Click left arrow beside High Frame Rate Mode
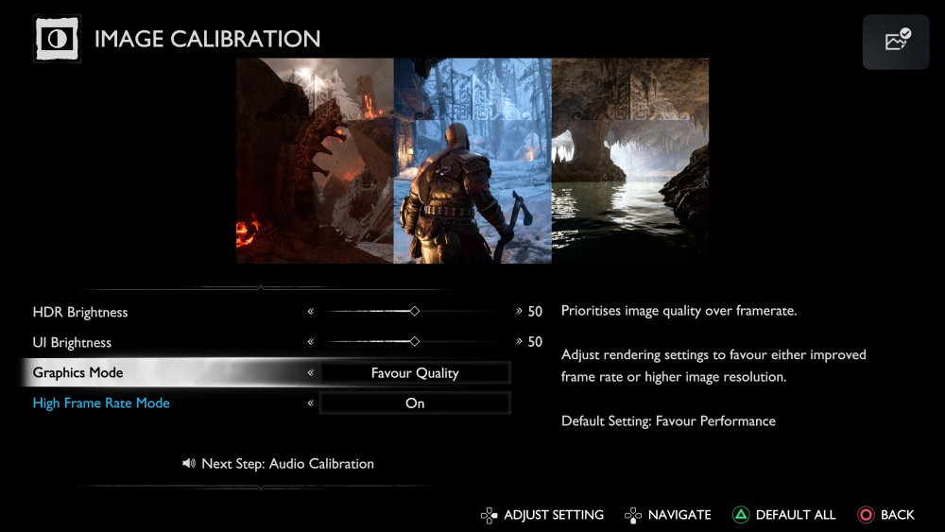Screen dimensions: 945x532 310,403
